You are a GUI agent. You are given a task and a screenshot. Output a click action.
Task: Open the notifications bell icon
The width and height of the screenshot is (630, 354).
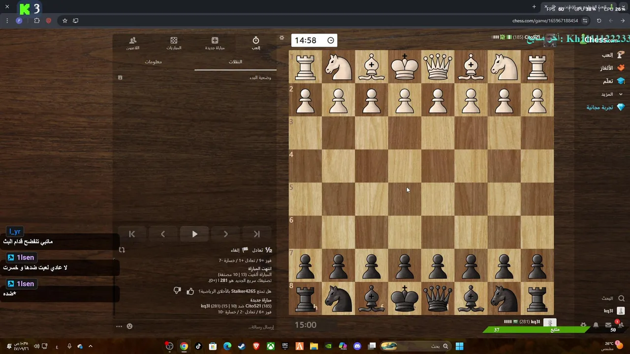(596, 325)
